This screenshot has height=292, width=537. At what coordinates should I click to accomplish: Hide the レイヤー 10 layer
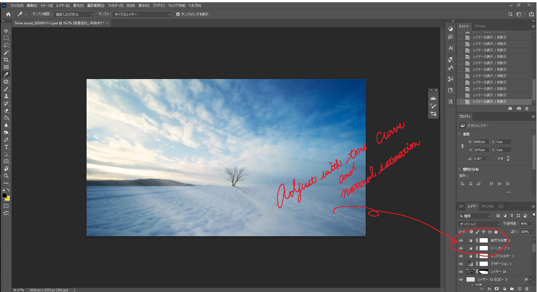pos(461,272)
